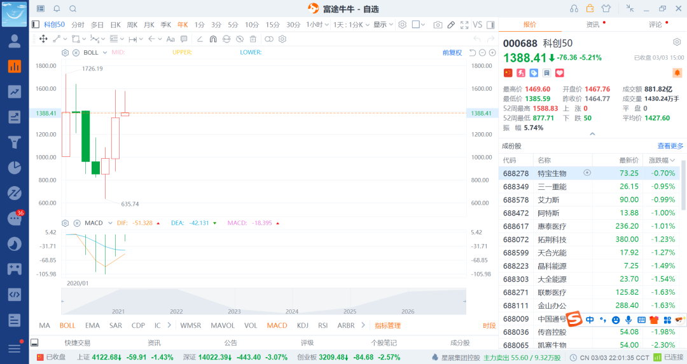The height and width of the screenshot is (364, 687).
Task: Switch to 资讯 tab in right panel
Action: [x=593, y=25]
